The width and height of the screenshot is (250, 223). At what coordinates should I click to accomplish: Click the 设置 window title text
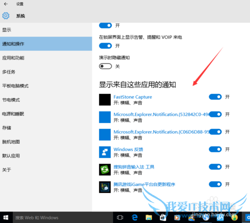pos(20,4)
